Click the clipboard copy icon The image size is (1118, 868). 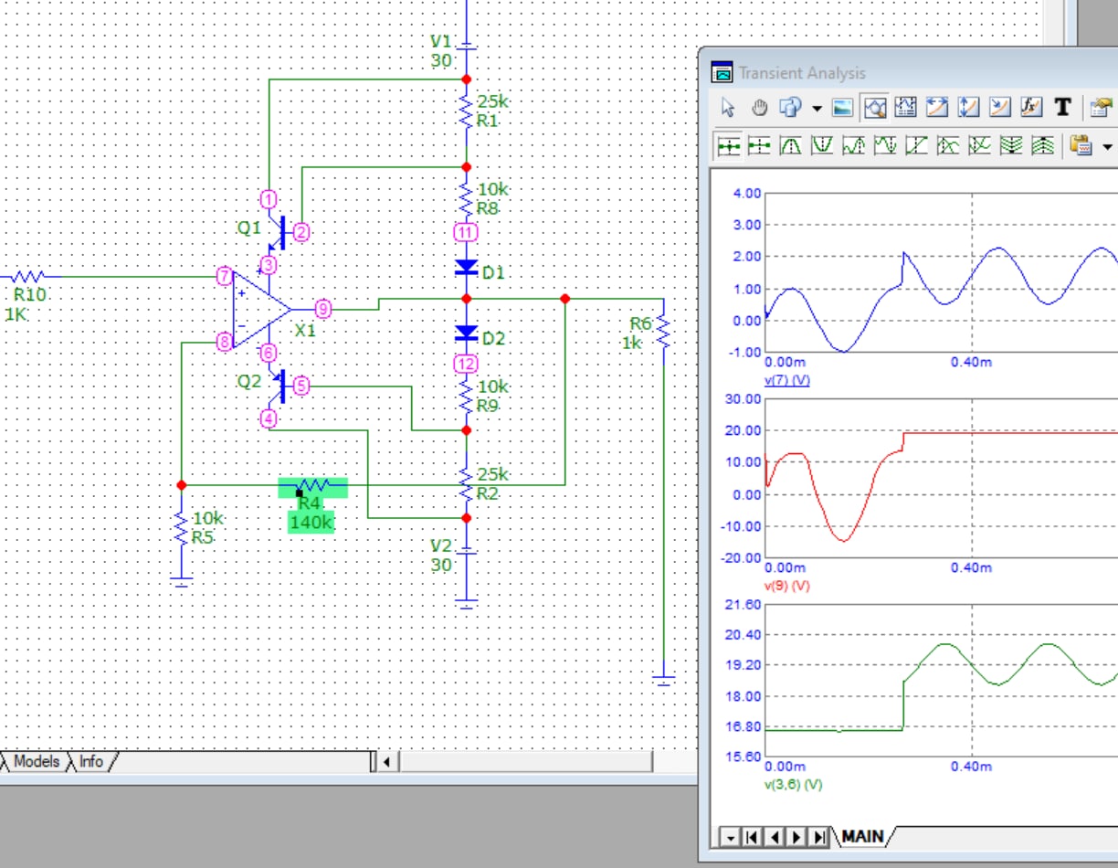coord(1081,146)
